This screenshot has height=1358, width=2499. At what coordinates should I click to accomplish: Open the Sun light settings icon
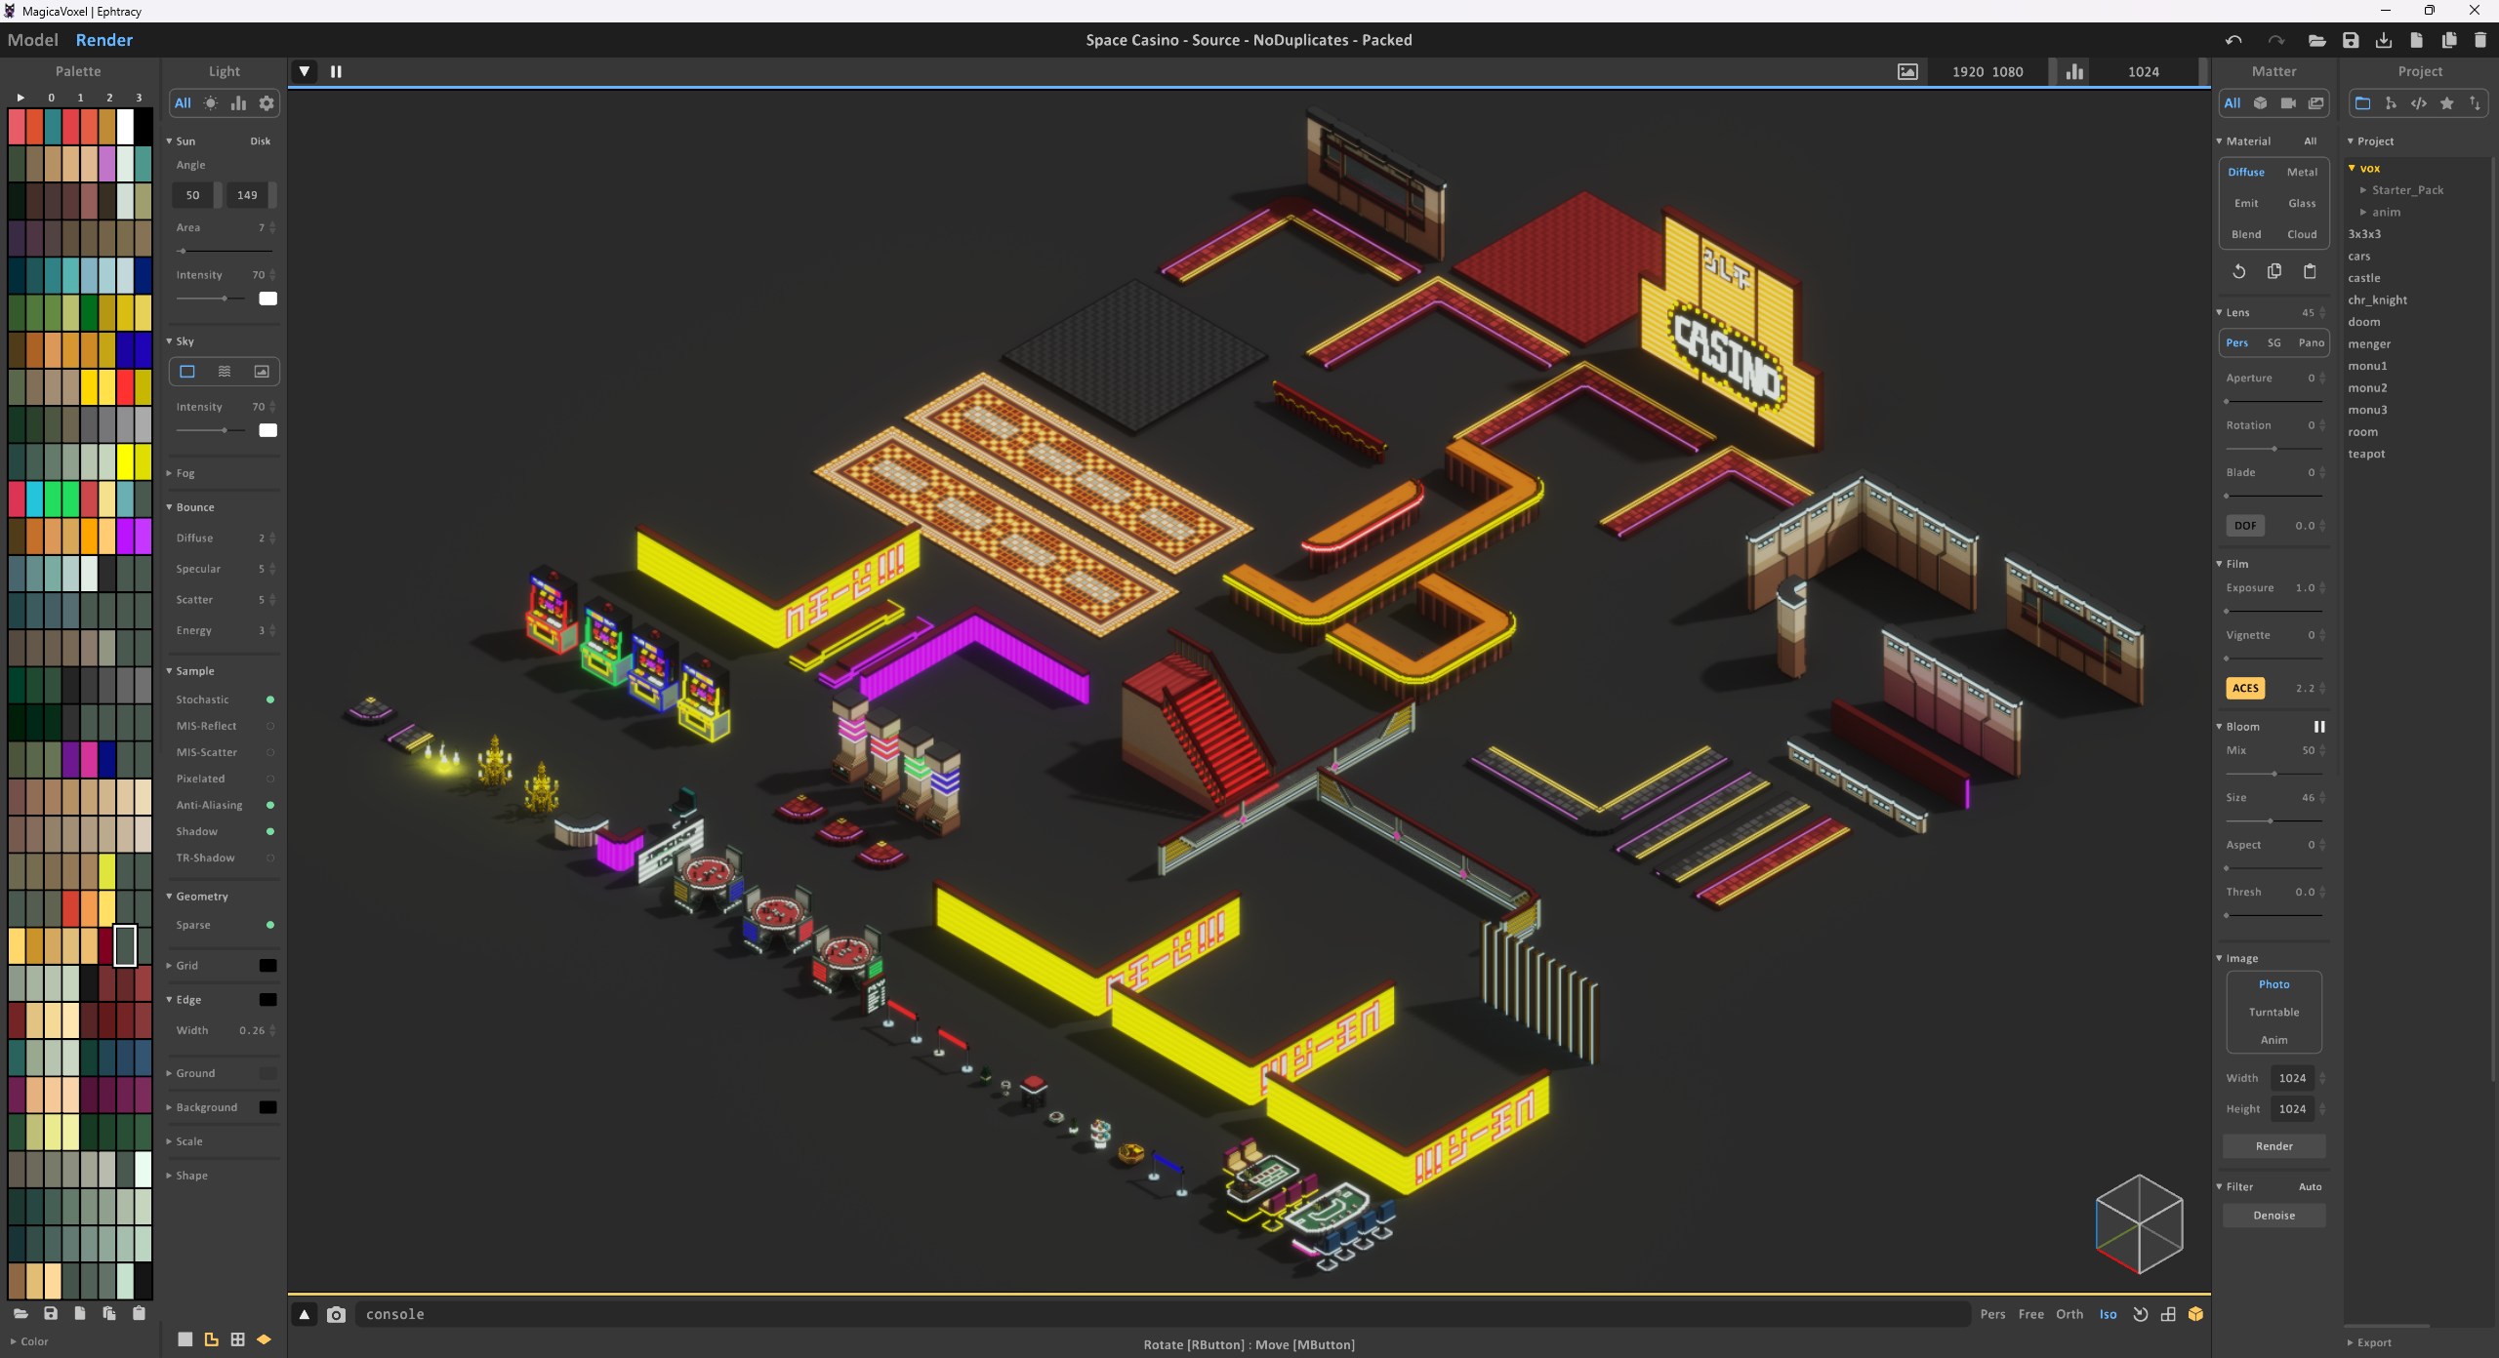click(211, 103)
